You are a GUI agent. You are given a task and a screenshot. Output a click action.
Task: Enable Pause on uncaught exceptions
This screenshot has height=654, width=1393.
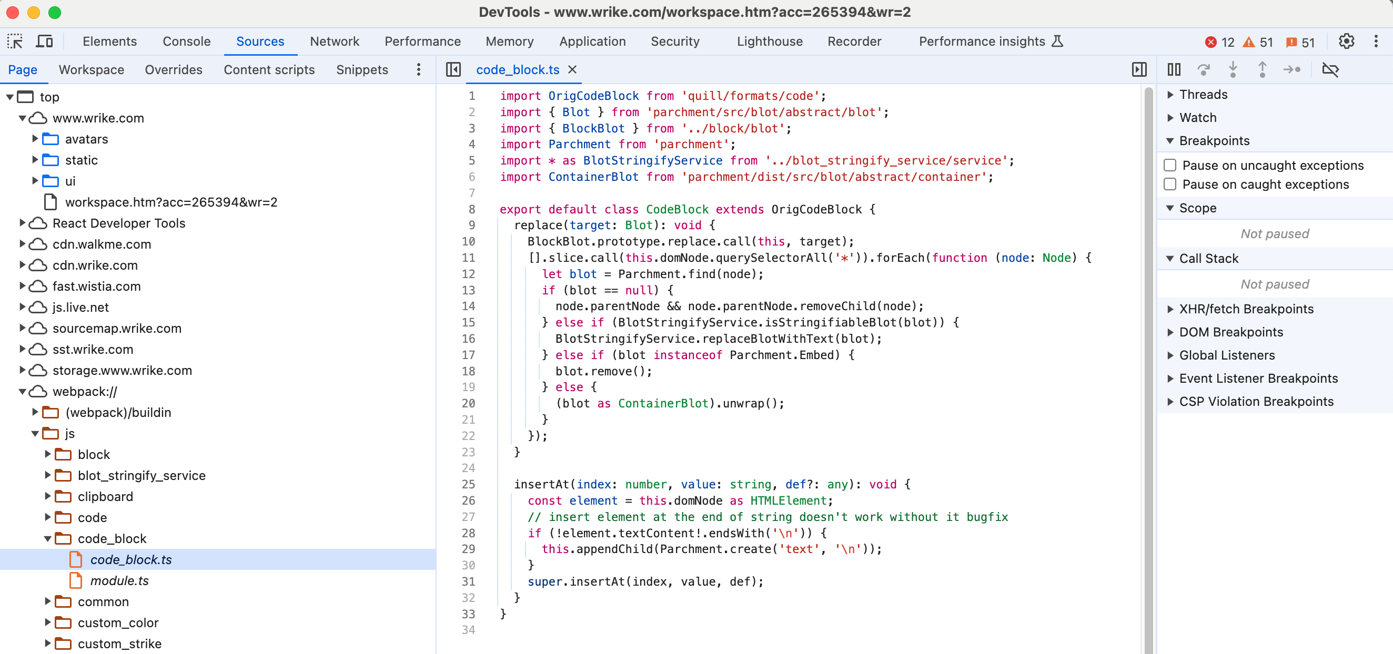tap(1169, 166)
